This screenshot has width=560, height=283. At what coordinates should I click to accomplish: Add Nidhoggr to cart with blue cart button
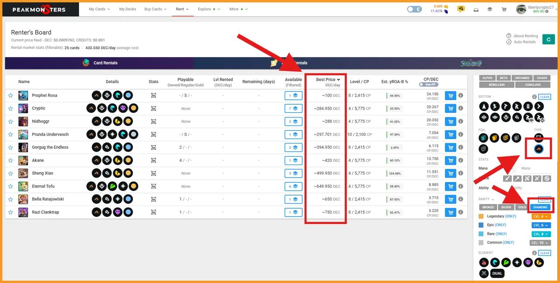(x=450, y=122)
